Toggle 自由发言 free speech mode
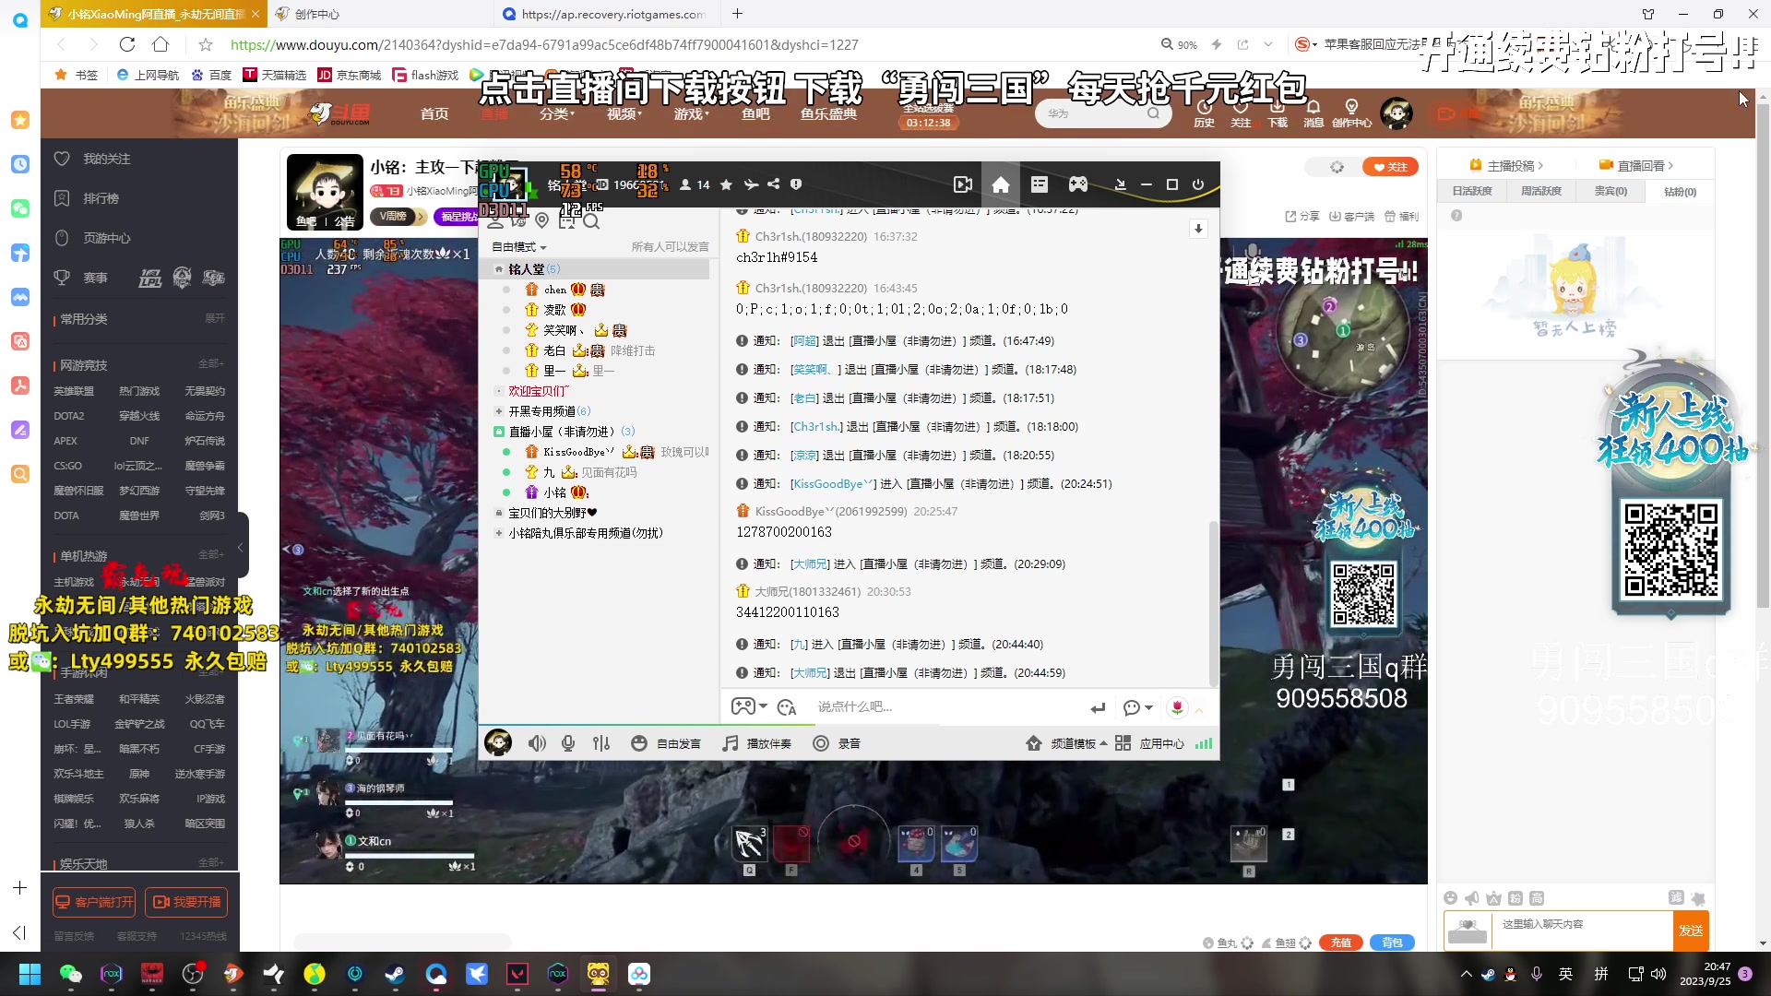 (x=666, y=743)
